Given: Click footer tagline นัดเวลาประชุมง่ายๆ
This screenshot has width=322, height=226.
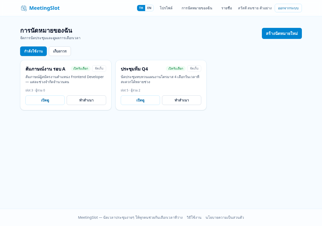Looking at the screenshot, I should [x=130, y=217].
